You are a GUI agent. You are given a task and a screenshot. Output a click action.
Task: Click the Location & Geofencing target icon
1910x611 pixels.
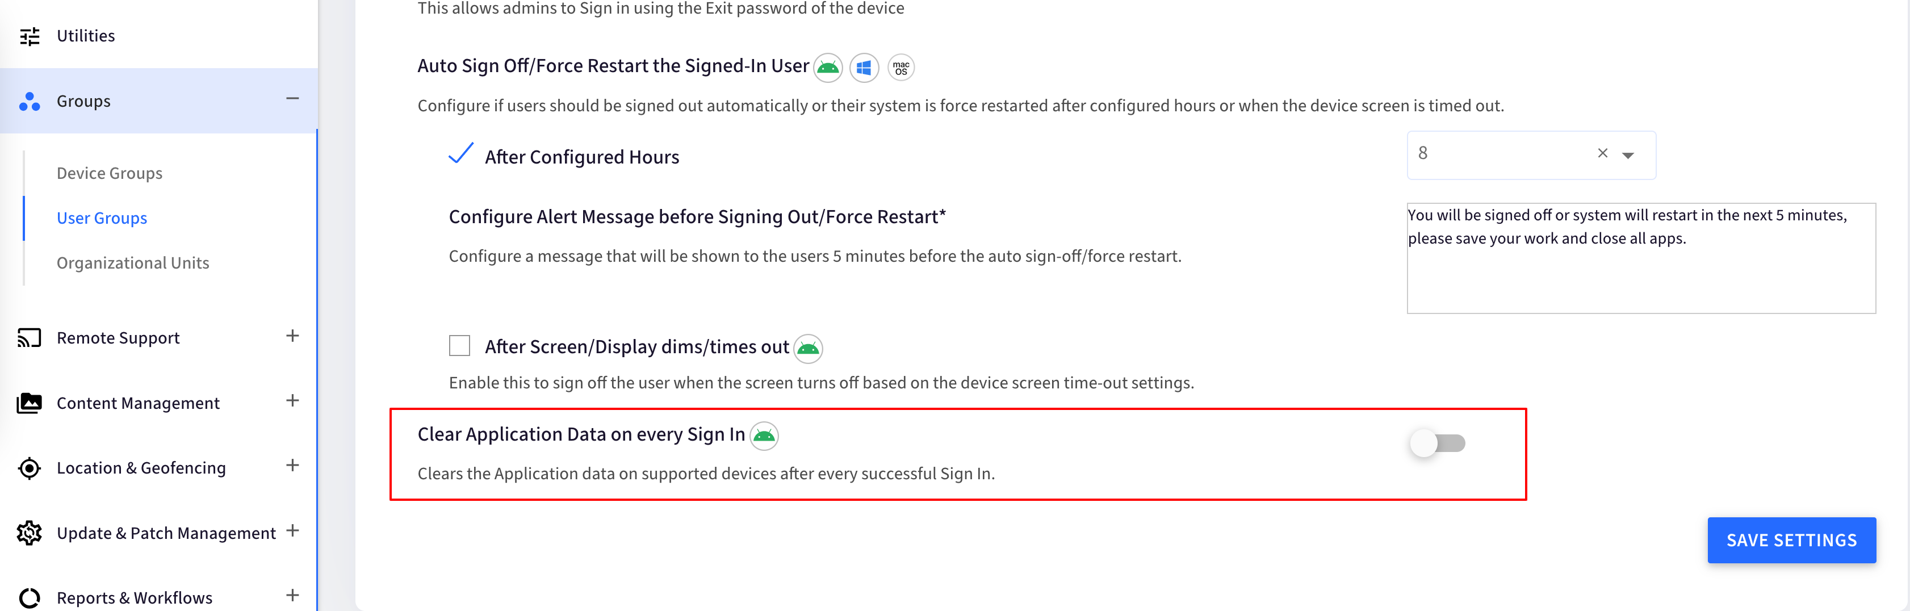[x=30, y=468]
